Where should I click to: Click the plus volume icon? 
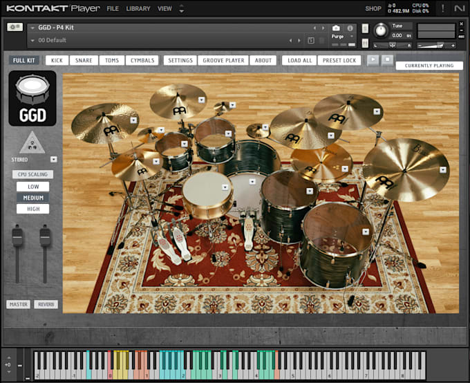(x=453, y=46)
